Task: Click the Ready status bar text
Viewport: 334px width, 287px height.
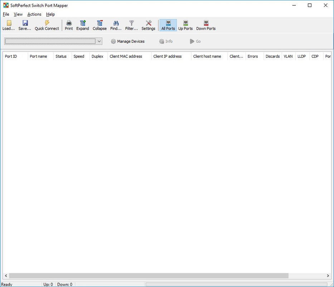Action: click(x=6, y=284)
